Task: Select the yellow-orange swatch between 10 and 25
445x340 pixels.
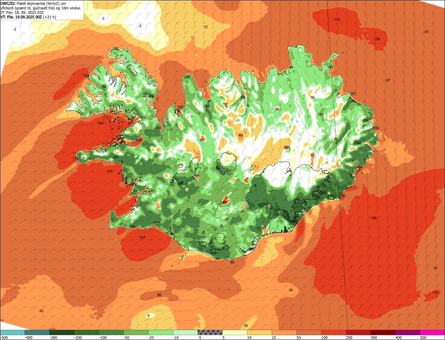Action: (x=259, y=332)
